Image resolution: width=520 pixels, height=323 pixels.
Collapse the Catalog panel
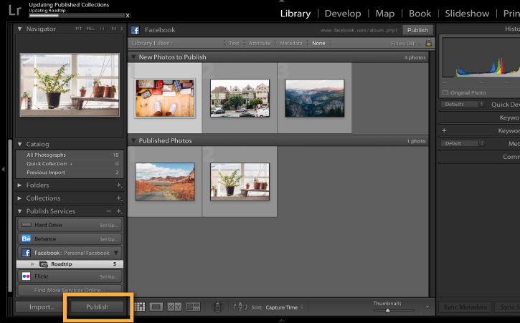pyautogui.click(x=19, y=144)
